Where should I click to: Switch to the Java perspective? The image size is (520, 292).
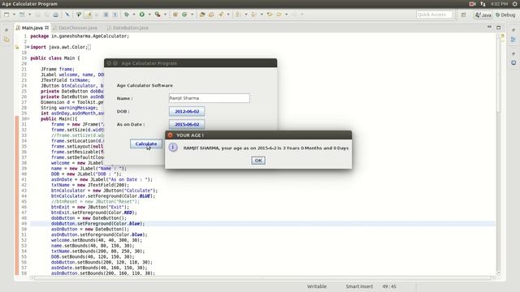[x=483, y=15]
